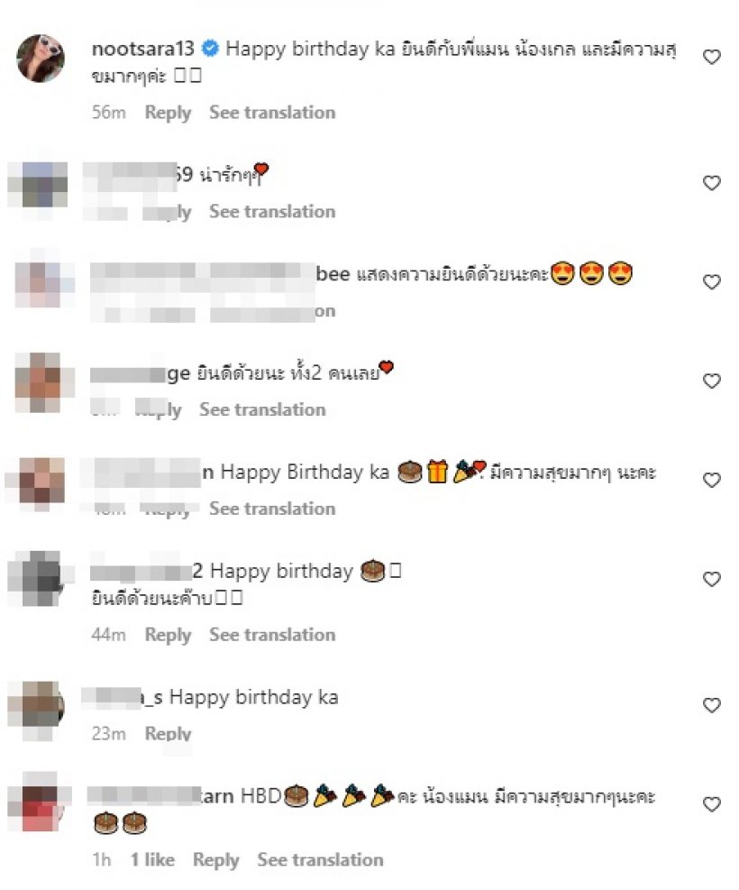Heart the _s 'Happy birthday ka' comment
739x890 pixels.
click(x=711, y=705)
